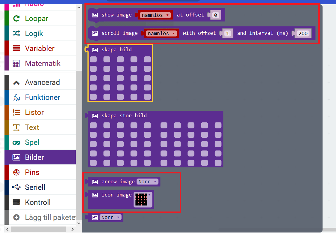Click the skapa bild block label

click(x=116, y=49)
